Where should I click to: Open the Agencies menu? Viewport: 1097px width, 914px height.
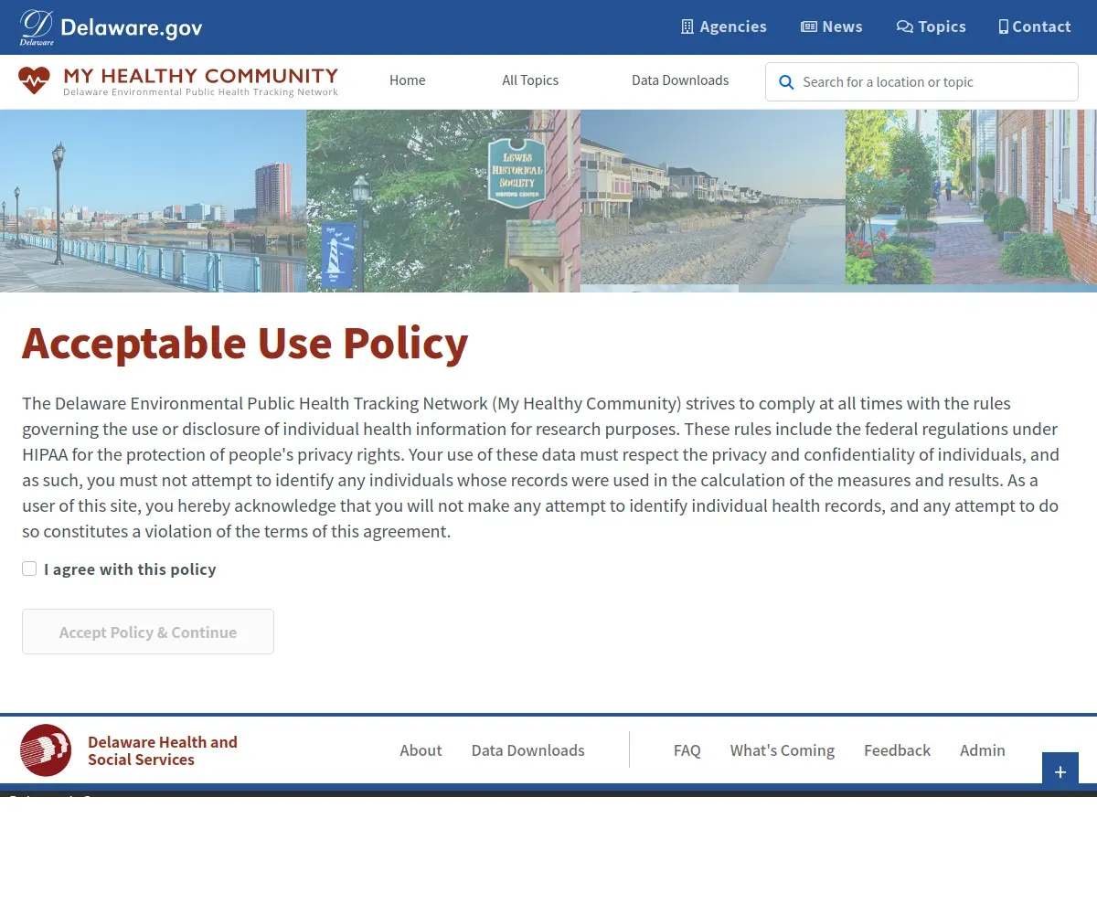pyautogui.click(x=724, y=27)
